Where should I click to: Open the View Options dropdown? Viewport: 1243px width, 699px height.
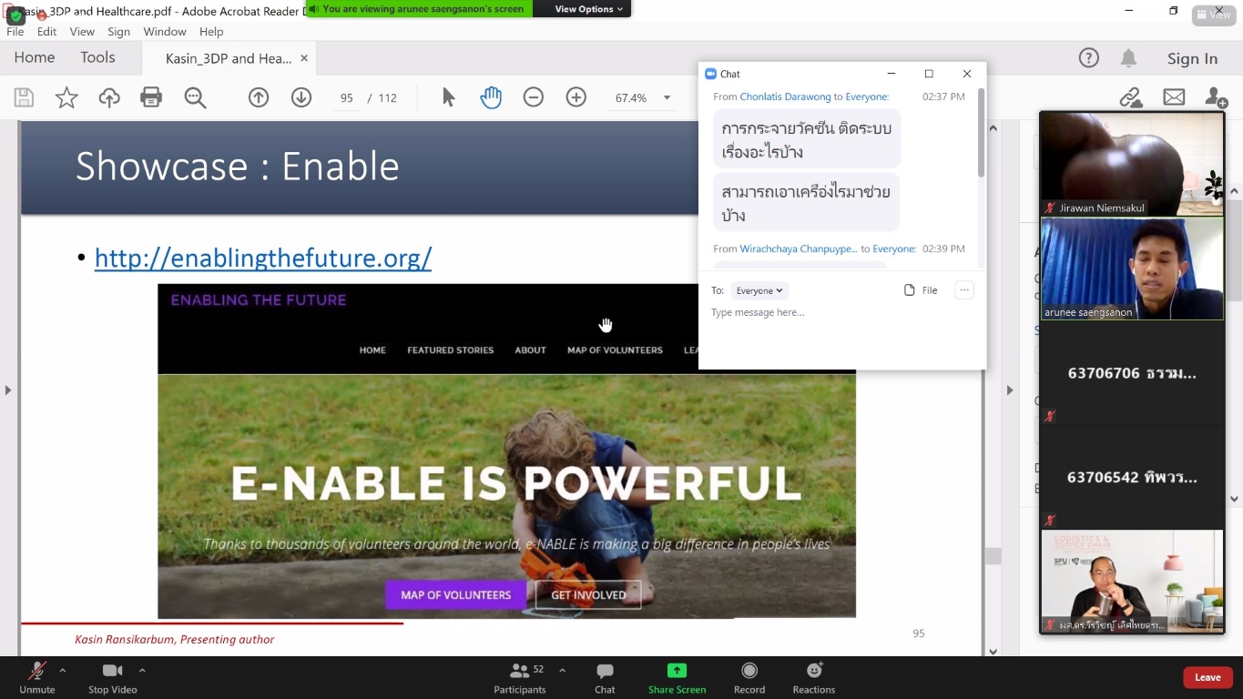(x=589, y=9)
